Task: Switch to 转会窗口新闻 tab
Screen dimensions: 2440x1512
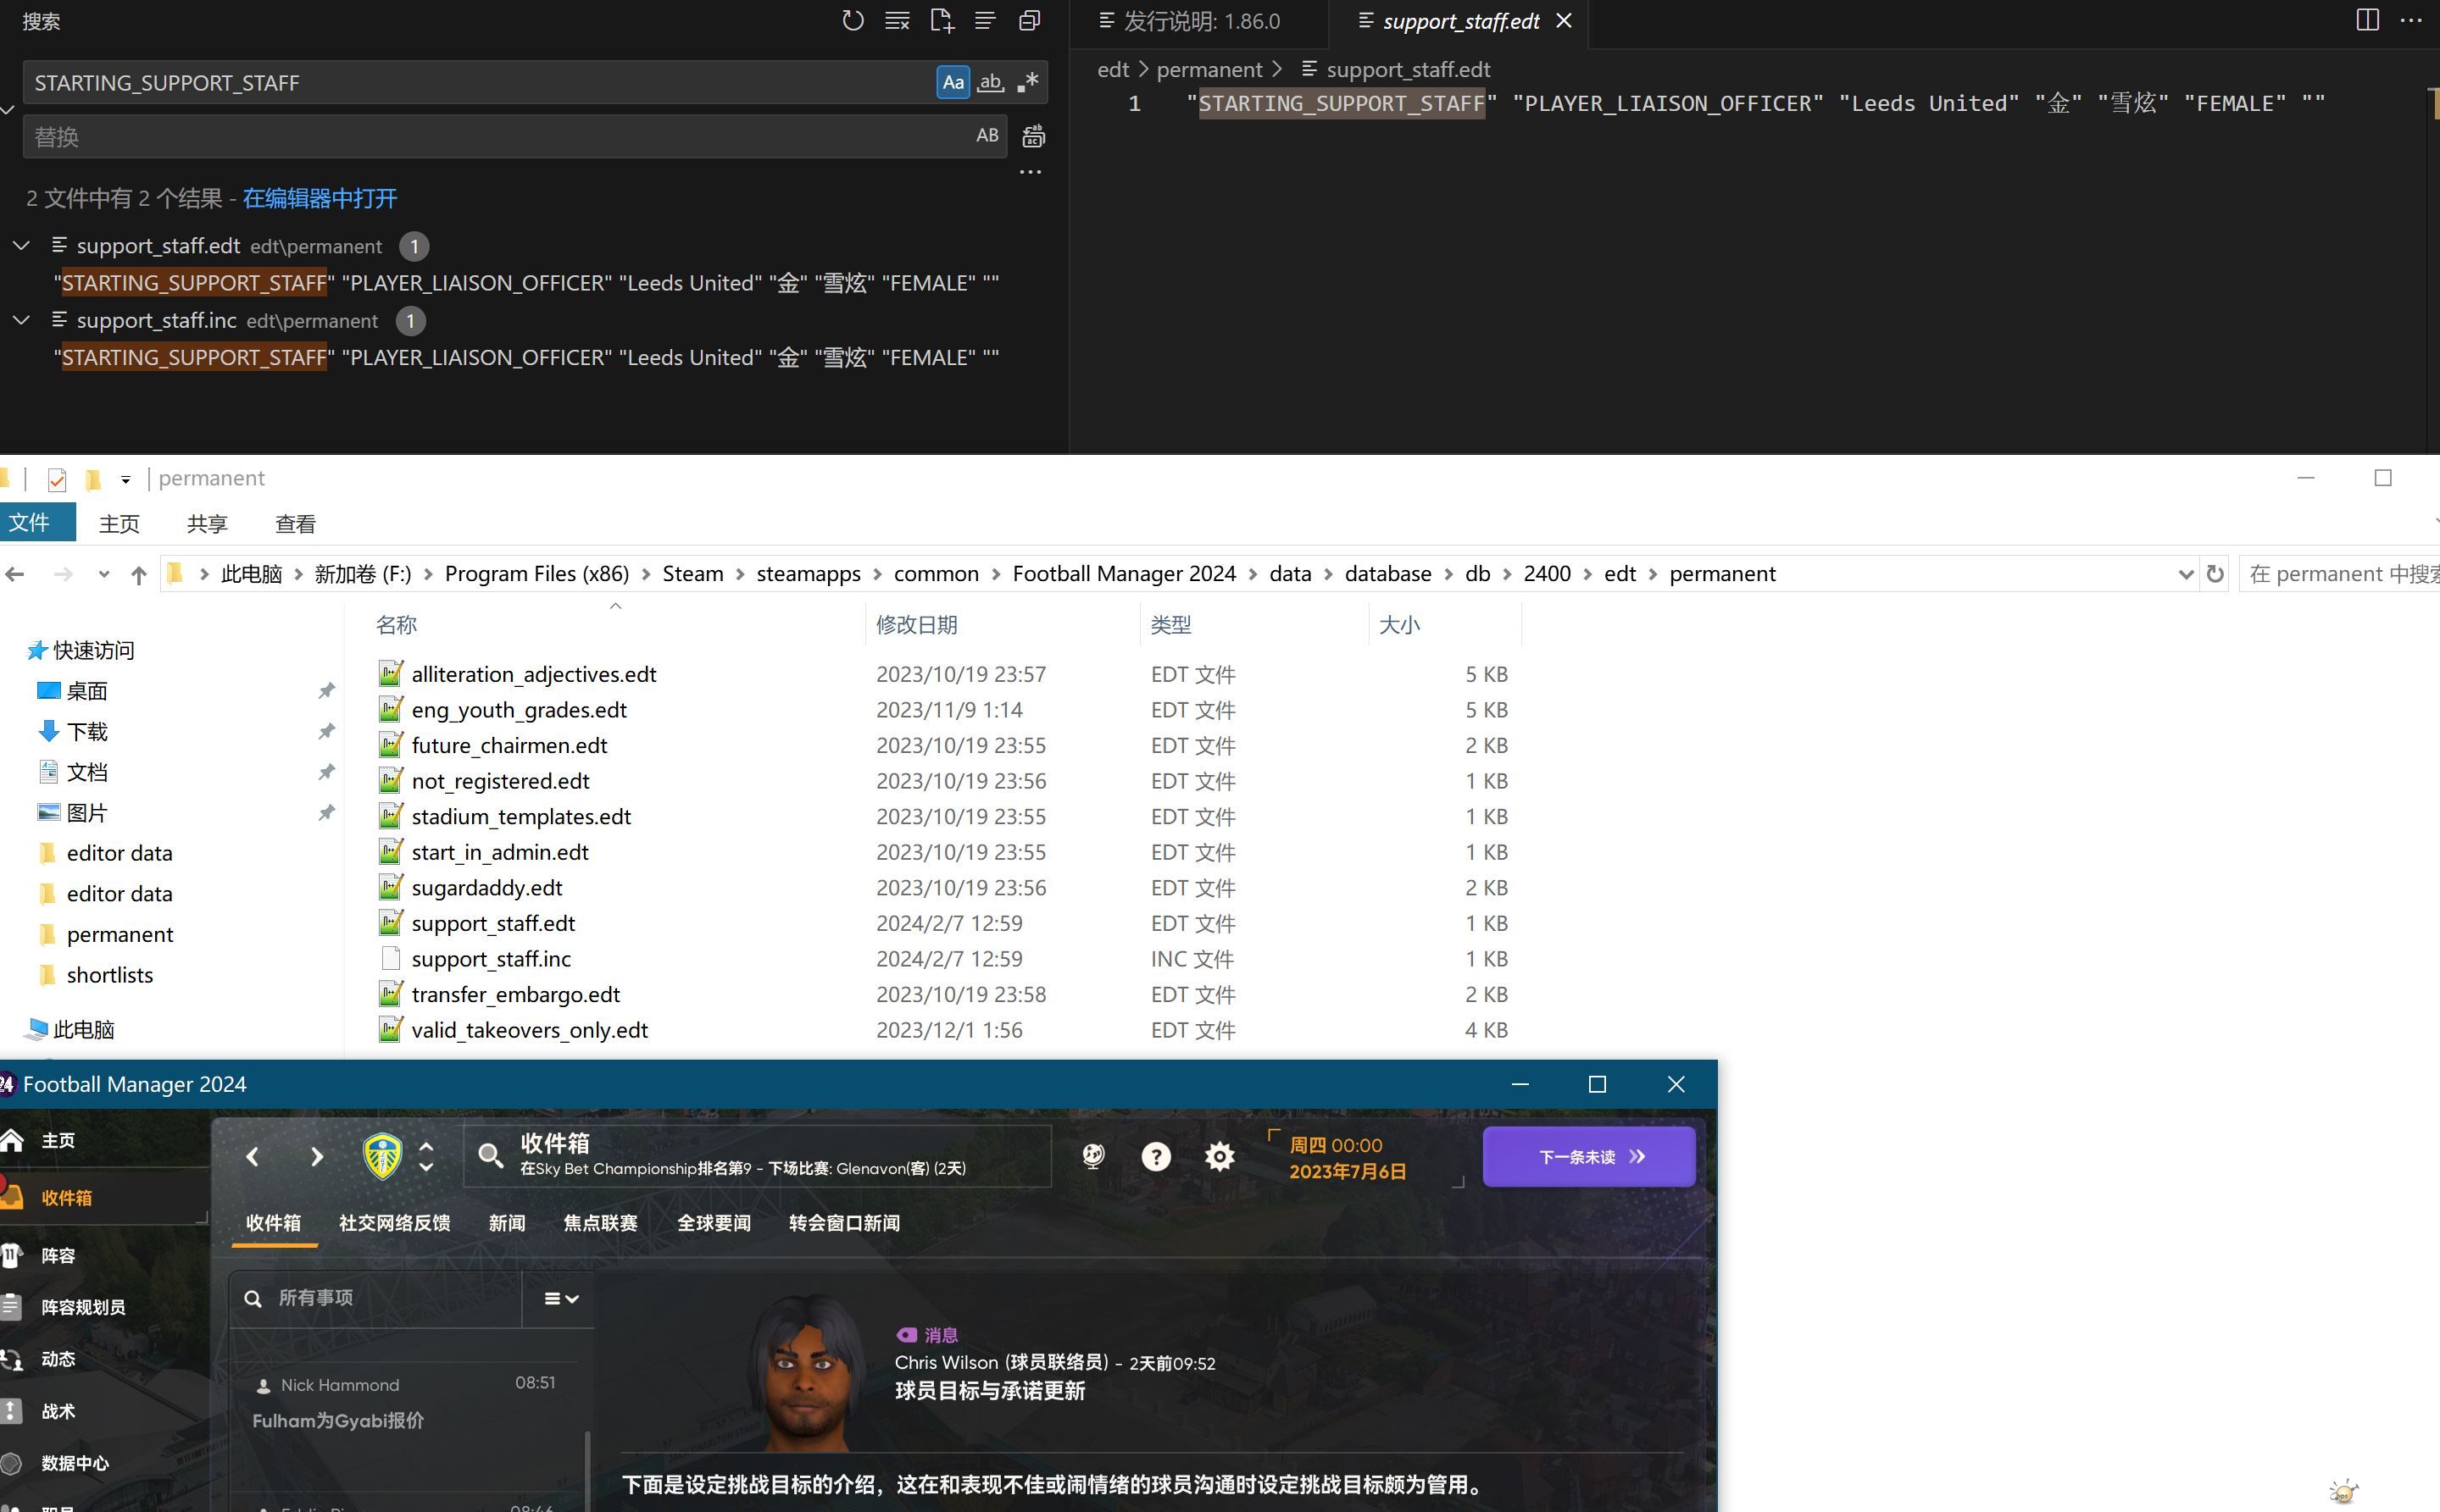Action: tap(844, 1223)
